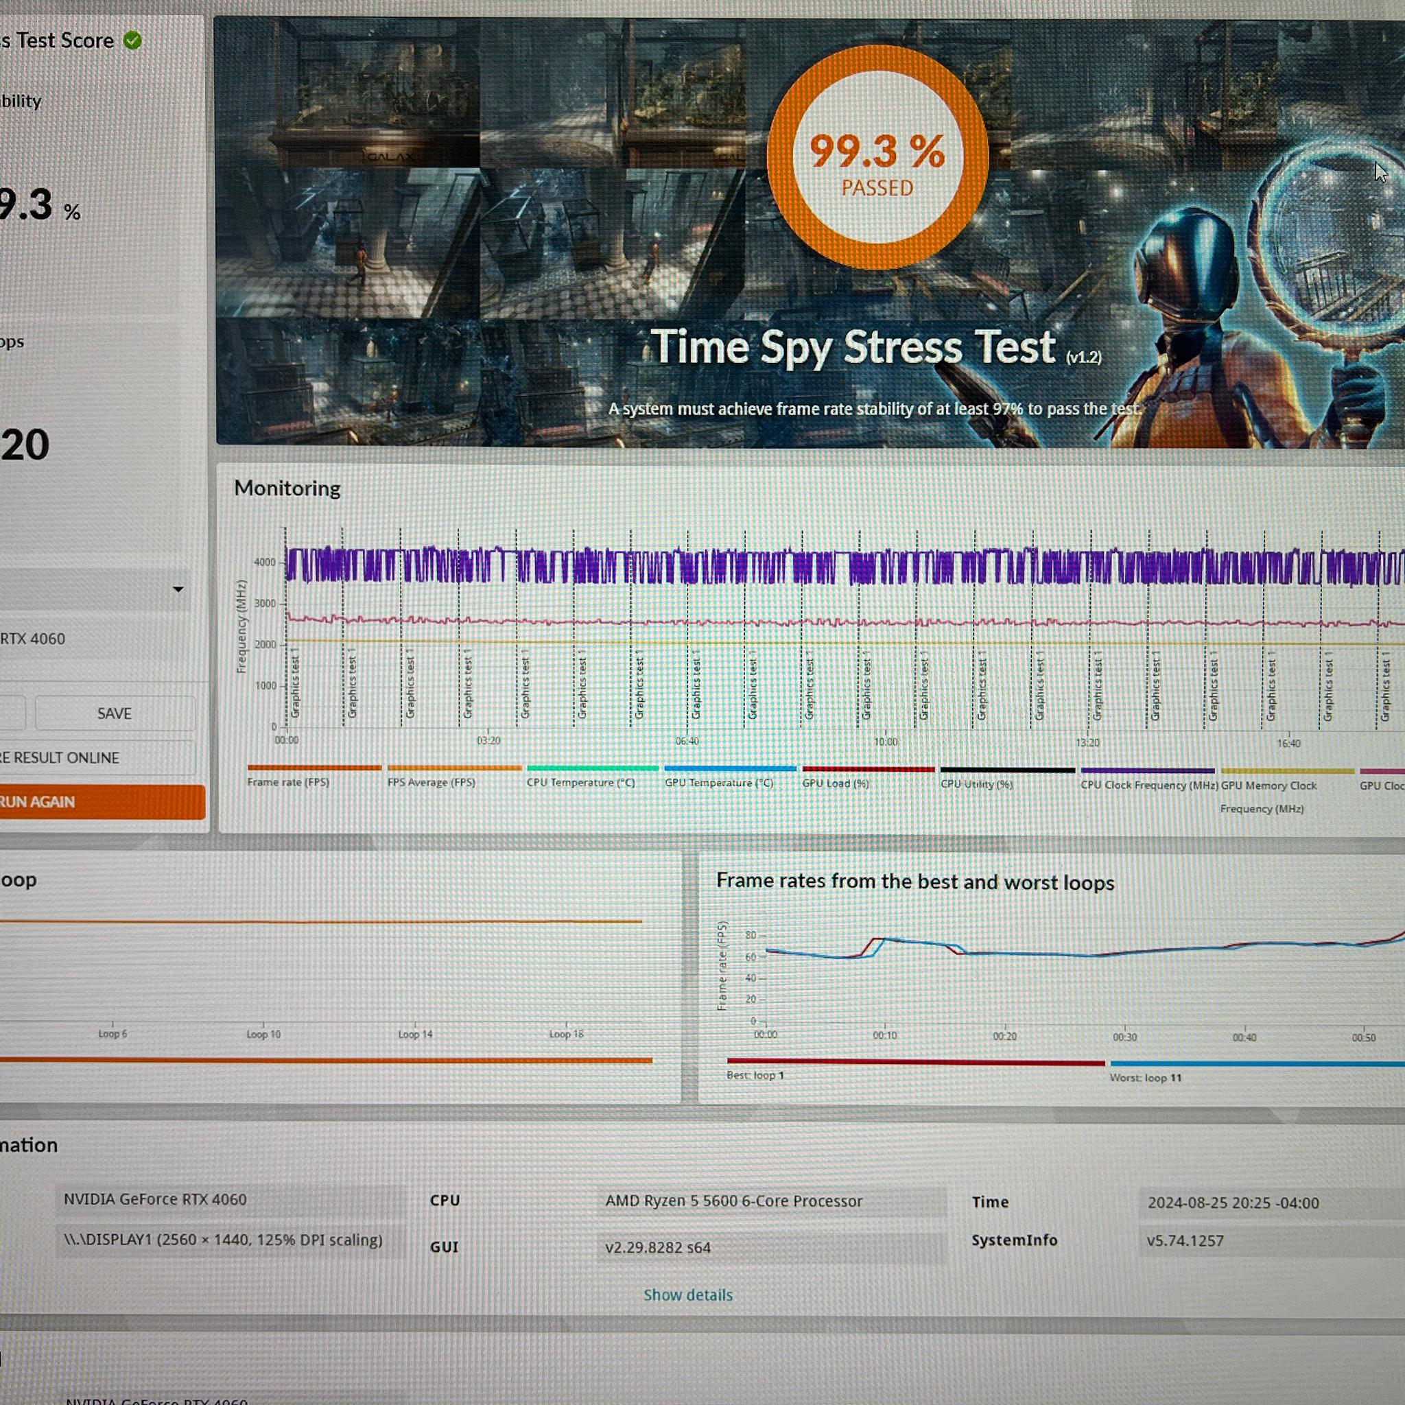Click the 13:20 mark on the monitoring timeline
Image resolution: width=1405 pixels, height=1405 pixels.
coord(1087,742)
